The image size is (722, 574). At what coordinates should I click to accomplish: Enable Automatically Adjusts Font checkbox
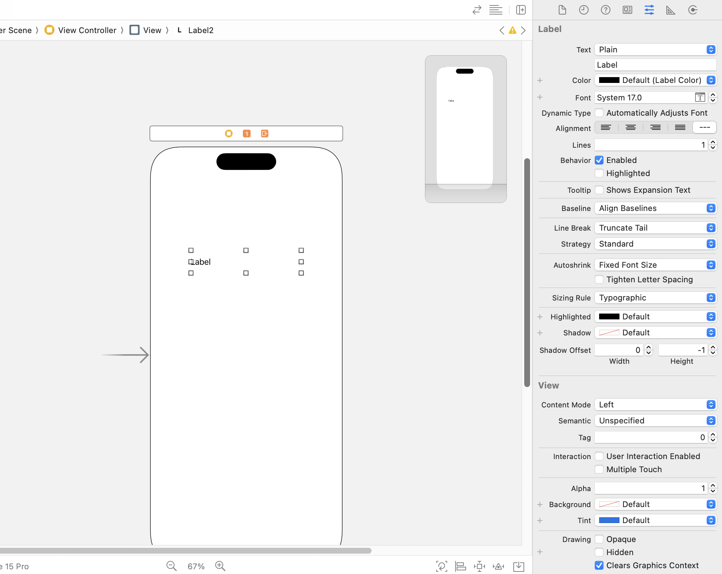(599, 113)
